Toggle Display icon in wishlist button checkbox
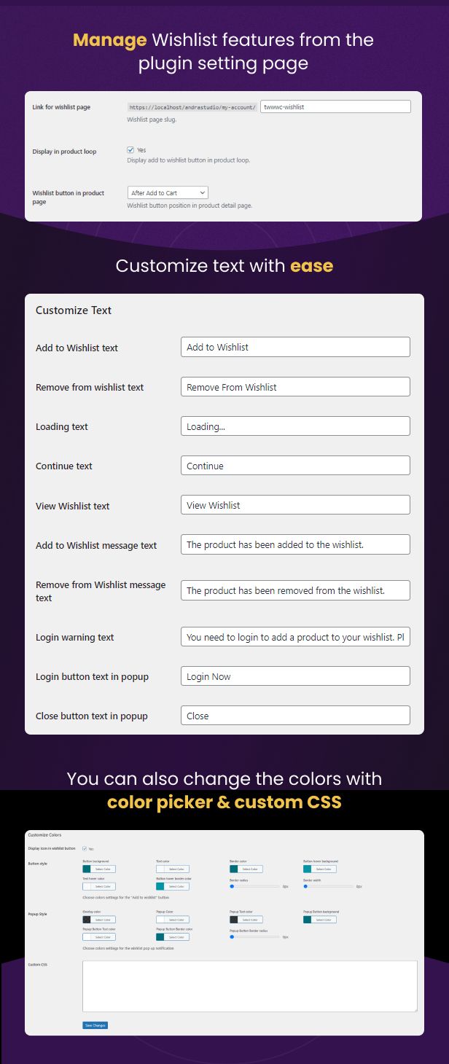 coord(85,848)
